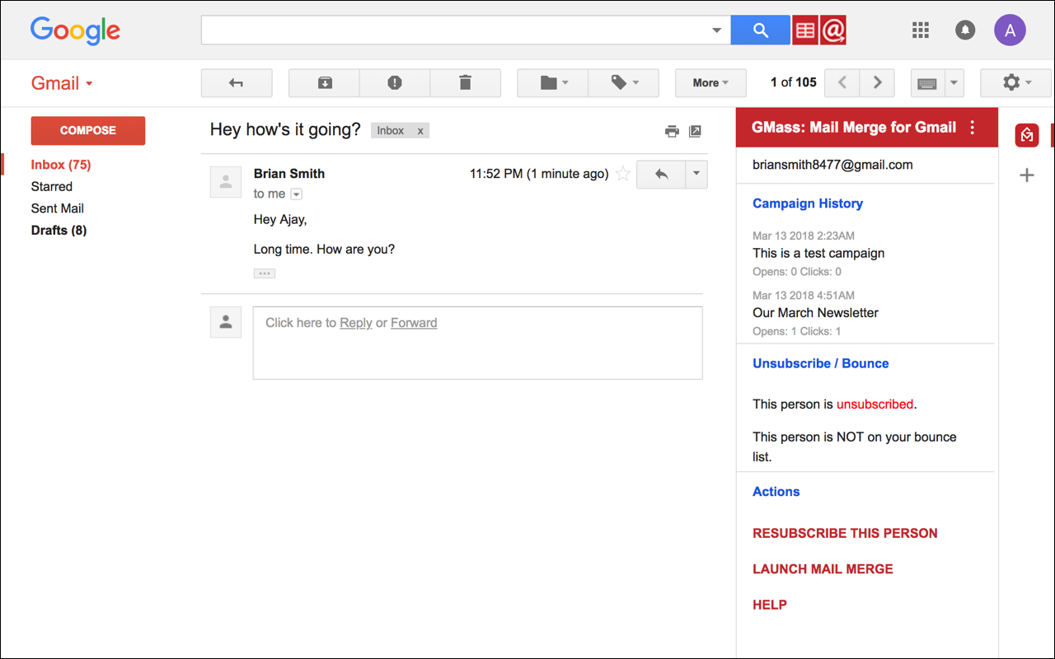Show details arrow next to 'to me'
The height and width of the screenshot is (659, 1055).
point(297,194)
